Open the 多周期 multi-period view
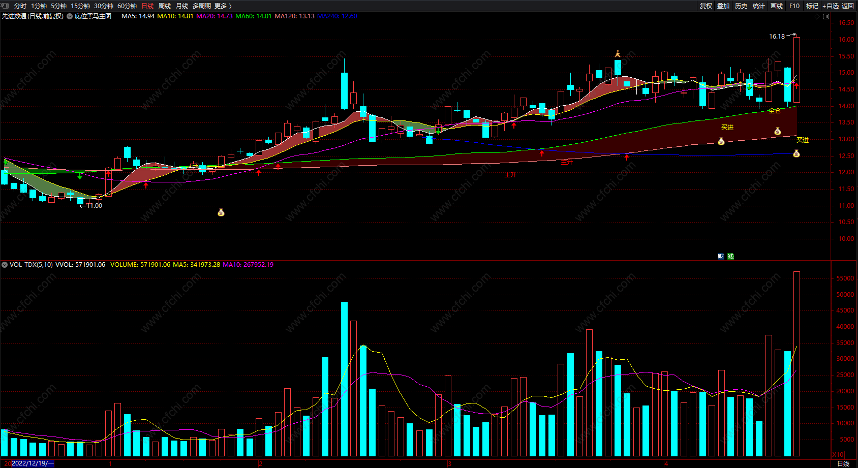 [202, 6]
